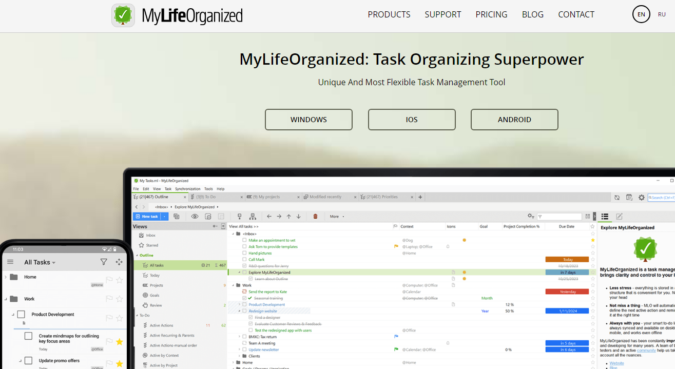Open Views panel gear dropdown

[x=216, y=226]
